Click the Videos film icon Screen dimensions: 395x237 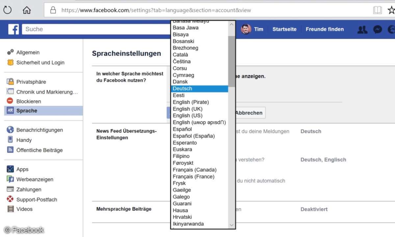click(10, 209)
